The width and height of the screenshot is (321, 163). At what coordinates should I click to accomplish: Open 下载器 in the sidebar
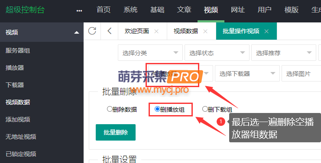point(15,85)
